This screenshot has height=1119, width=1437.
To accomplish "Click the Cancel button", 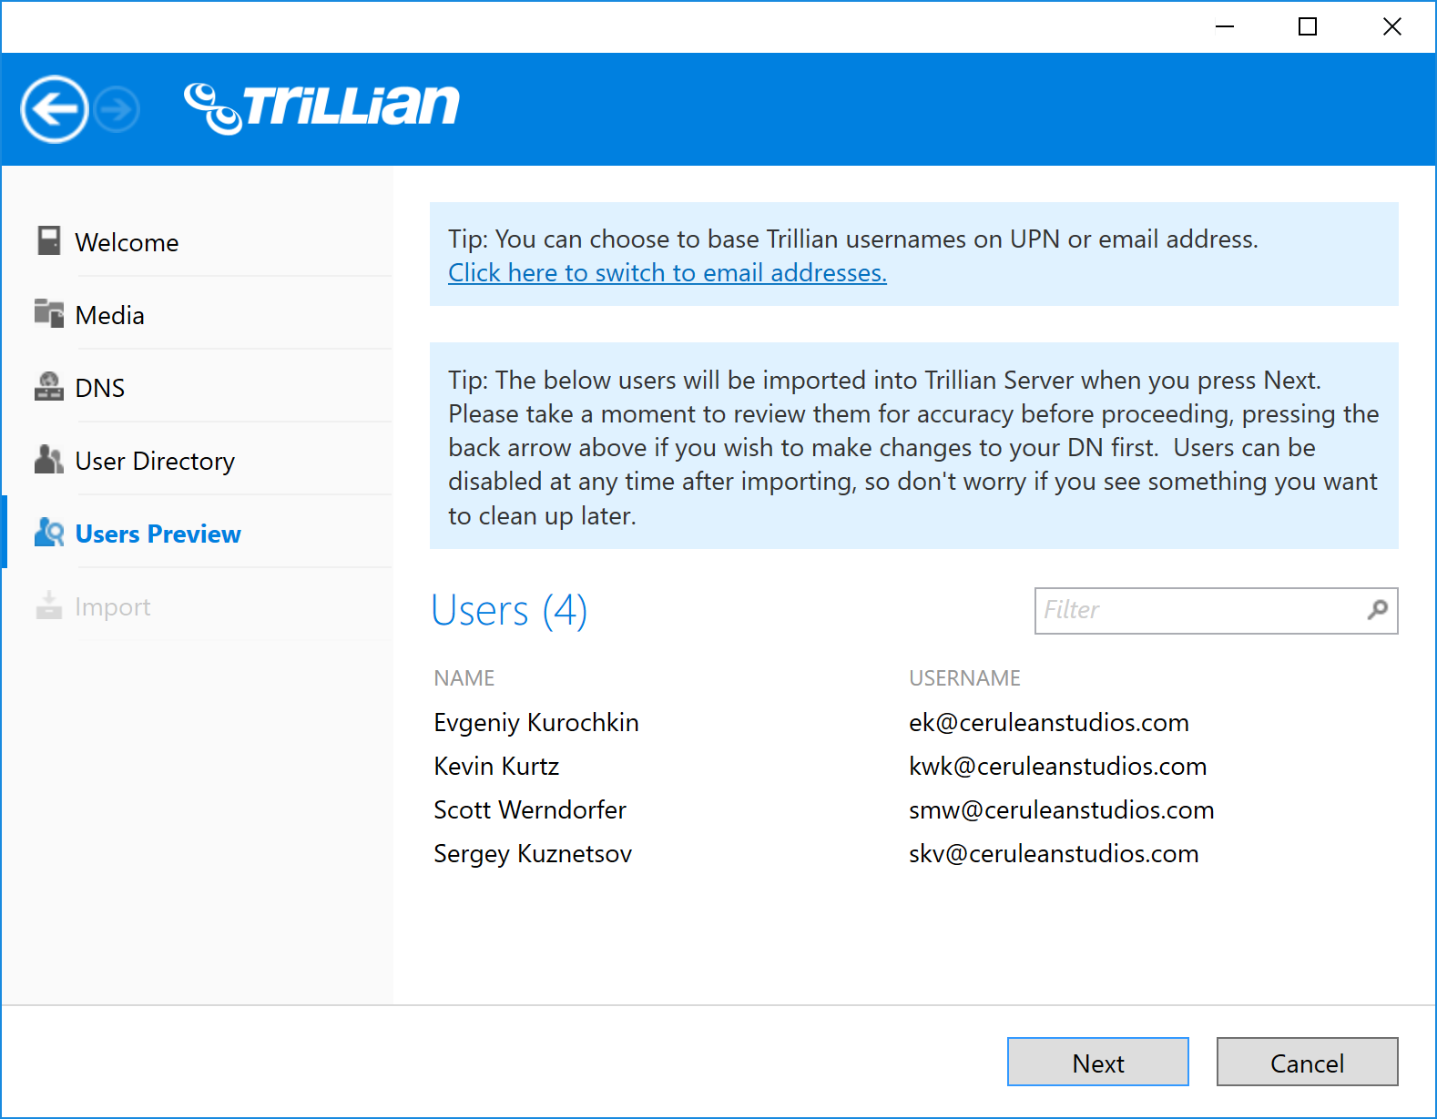I will click(1308, 1062).
